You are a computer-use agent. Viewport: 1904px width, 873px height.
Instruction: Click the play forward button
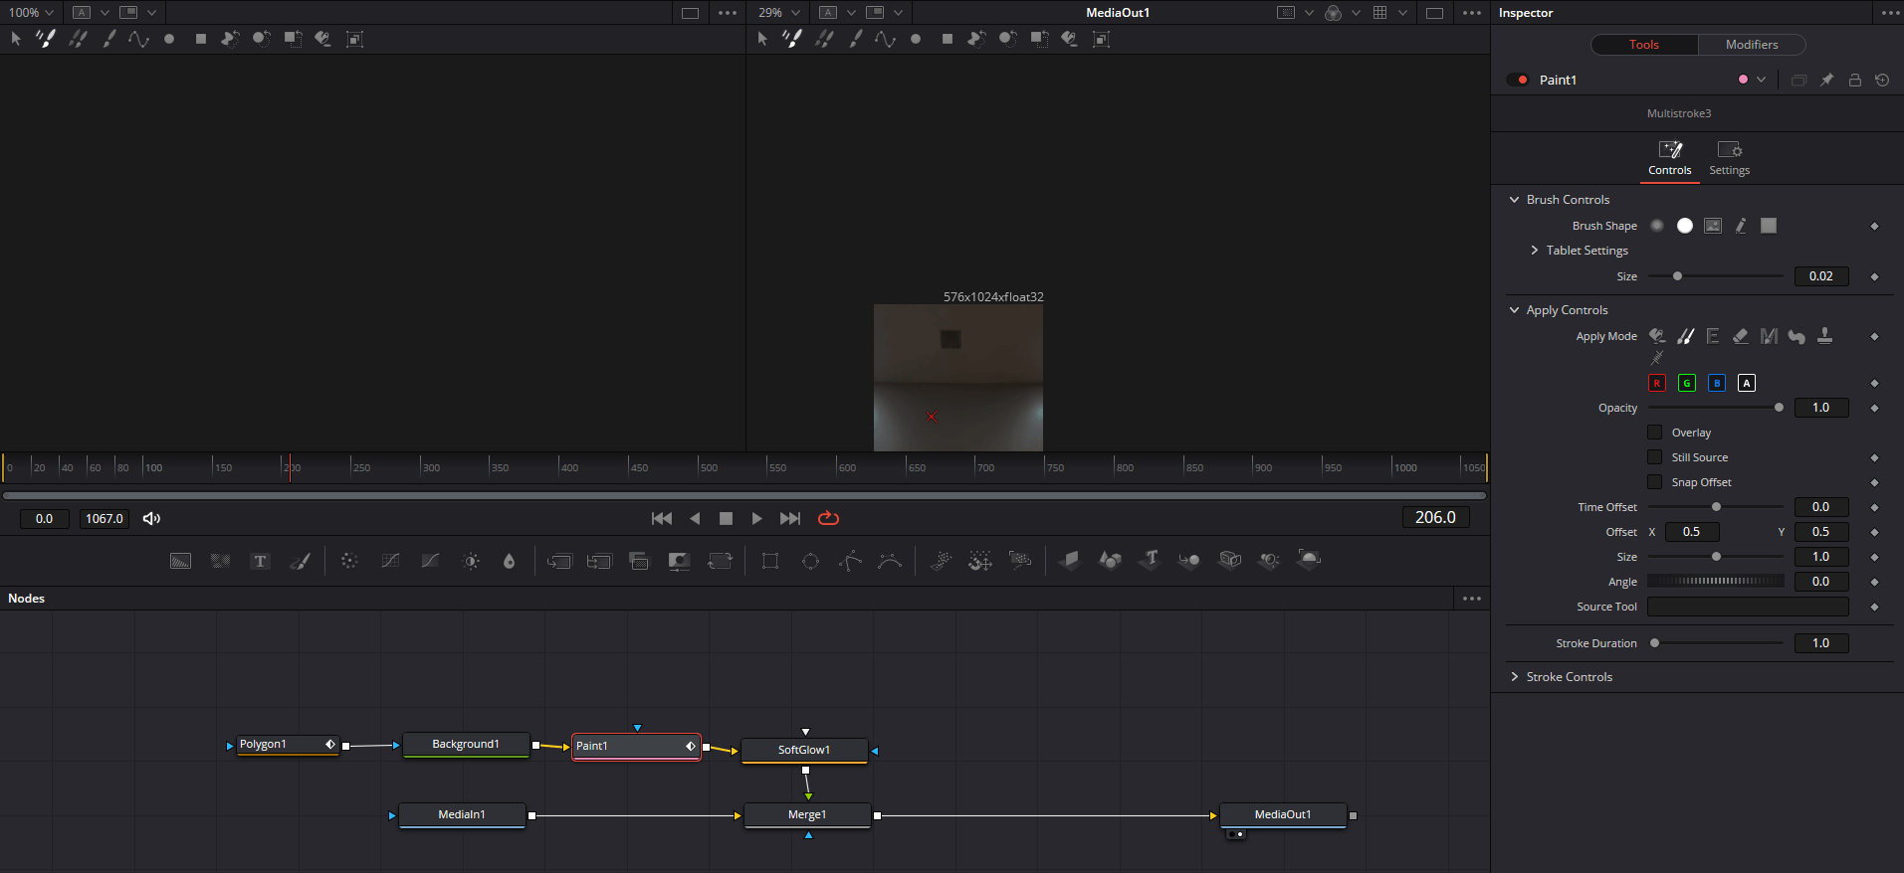click(x=756, y=518)
